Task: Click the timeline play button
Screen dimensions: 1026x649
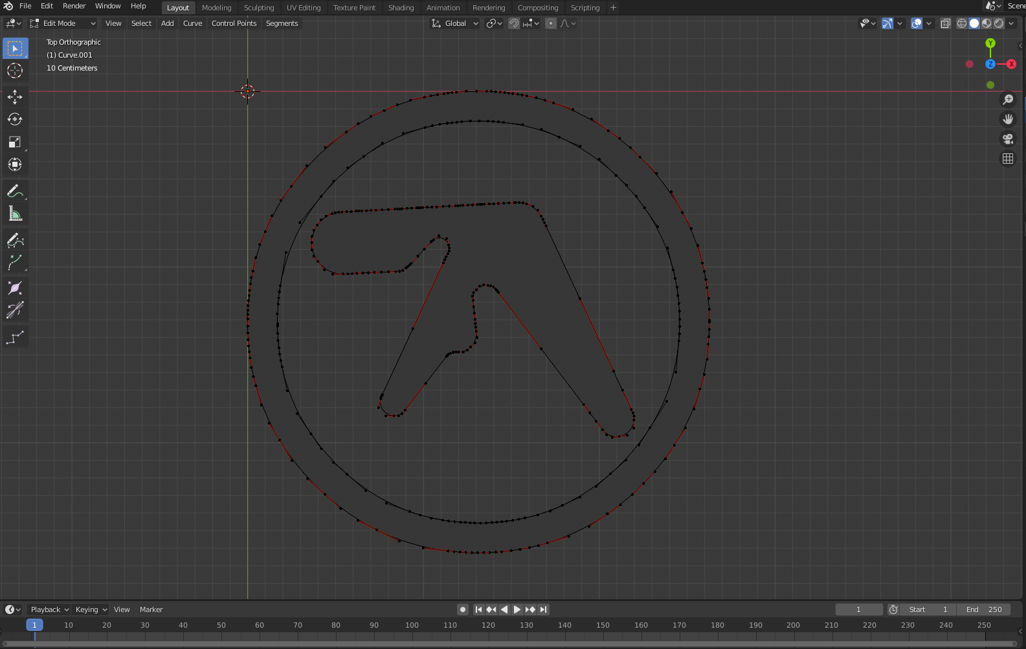Action: [x=517, y=610]
